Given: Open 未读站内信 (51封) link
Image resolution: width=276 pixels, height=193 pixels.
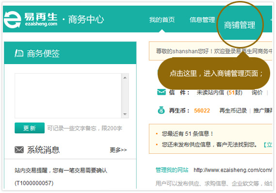Looking at the screenshot, I should [220, 92].
